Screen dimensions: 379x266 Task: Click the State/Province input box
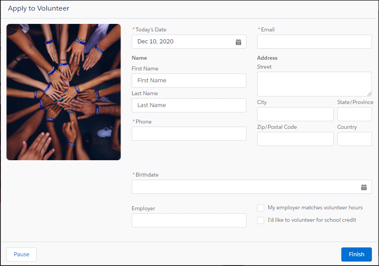point(354,114)
